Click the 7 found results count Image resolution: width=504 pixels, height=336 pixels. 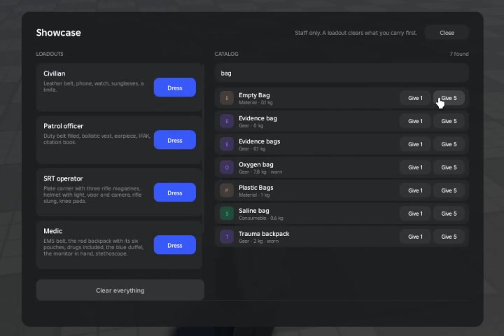[x=459, y=54]
